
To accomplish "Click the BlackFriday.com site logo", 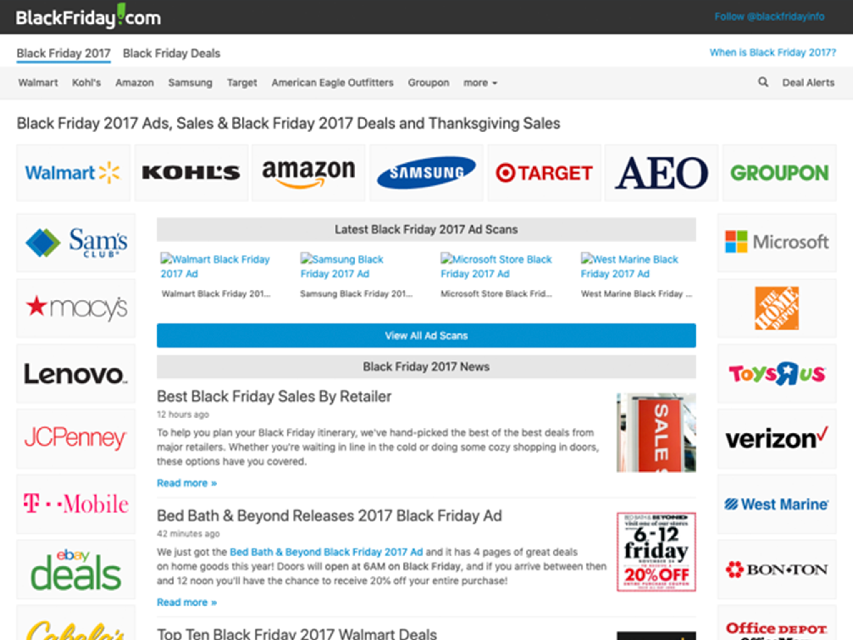I will pos(88,17).
